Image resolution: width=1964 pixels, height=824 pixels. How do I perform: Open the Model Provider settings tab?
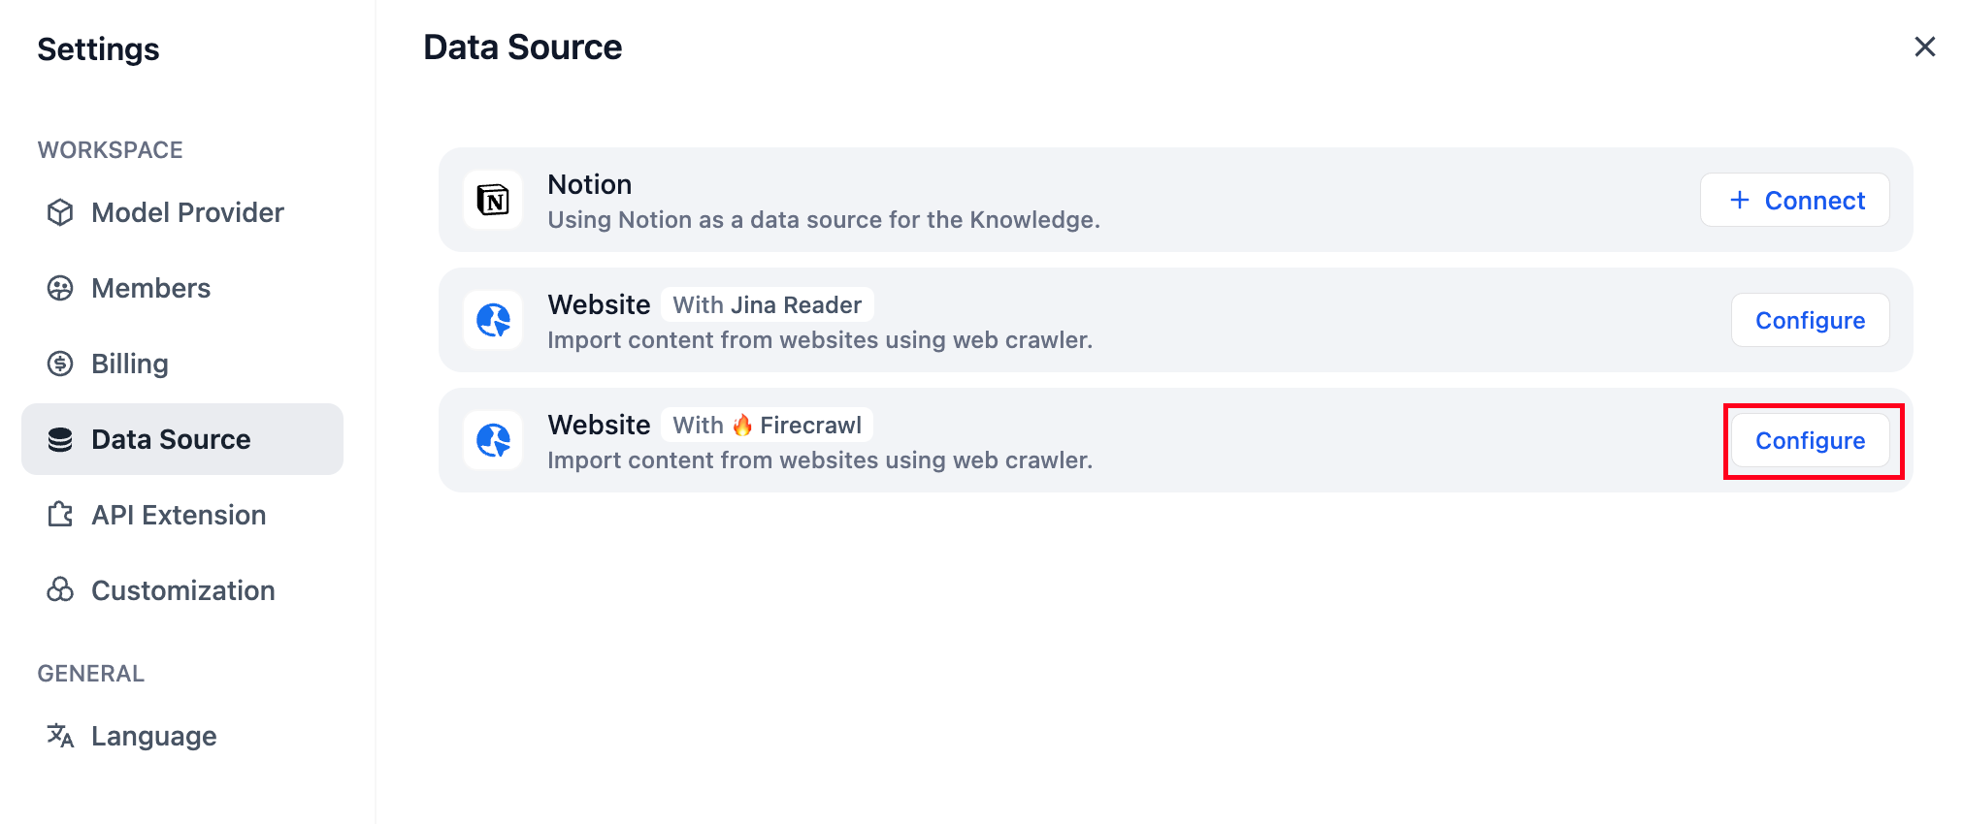pyautogui.click(x=187, y=212)
